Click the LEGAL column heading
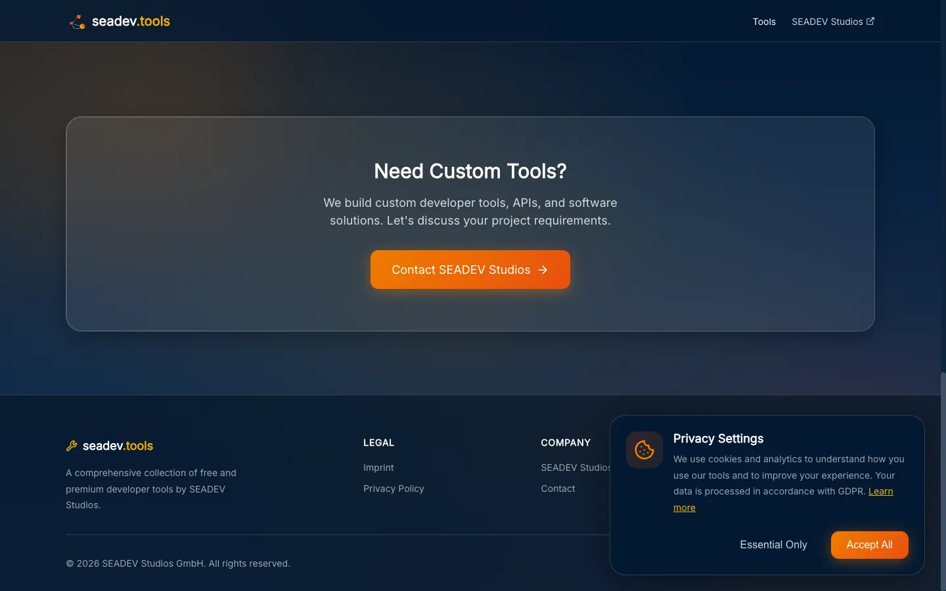Viewport: 946px width, 591px height. point(379,443)
